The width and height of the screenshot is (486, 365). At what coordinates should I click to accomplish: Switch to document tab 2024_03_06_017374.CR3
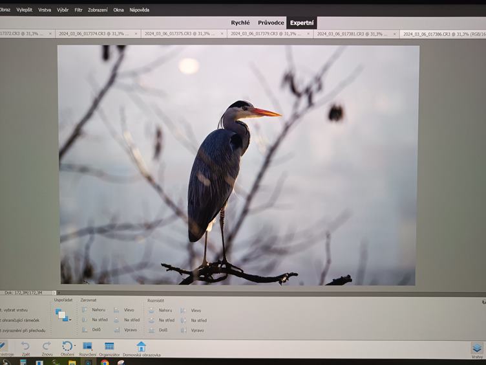click(98, 34)
